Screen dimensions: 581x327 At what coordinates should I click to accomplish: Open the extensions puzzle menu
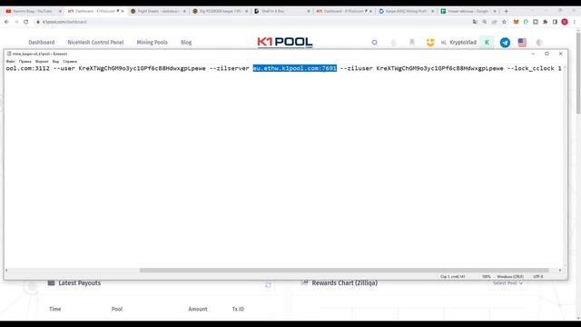point(545,22)
